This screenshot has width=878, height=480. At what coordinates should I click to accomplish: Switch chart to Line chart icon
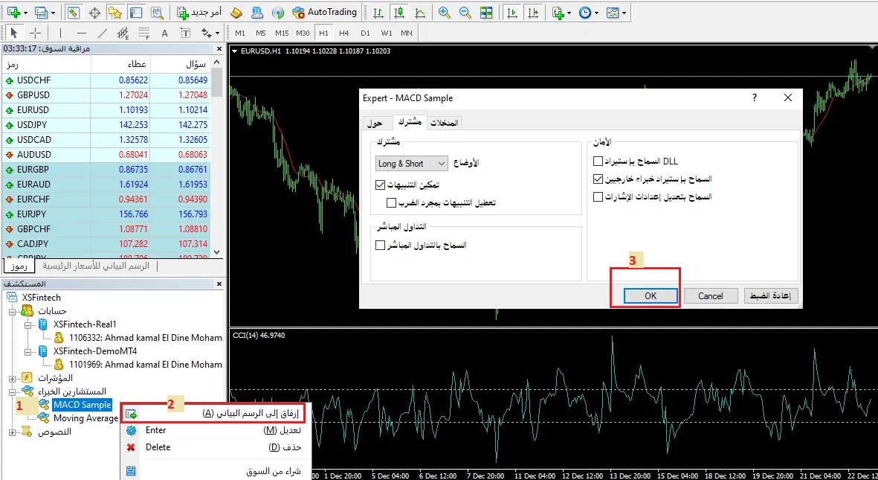(420, 12)
